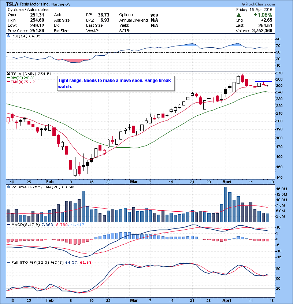Click the VWAP: label
The width and height of the screenshot is (293, 304).
click(93, 31)
